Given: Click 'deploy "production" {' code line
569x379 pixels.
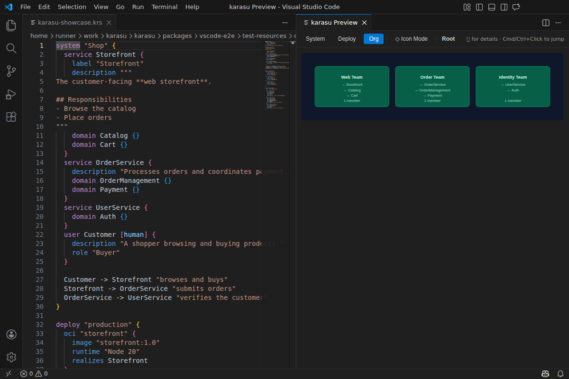Looking at the screenshot, I should tap(98, 325).
